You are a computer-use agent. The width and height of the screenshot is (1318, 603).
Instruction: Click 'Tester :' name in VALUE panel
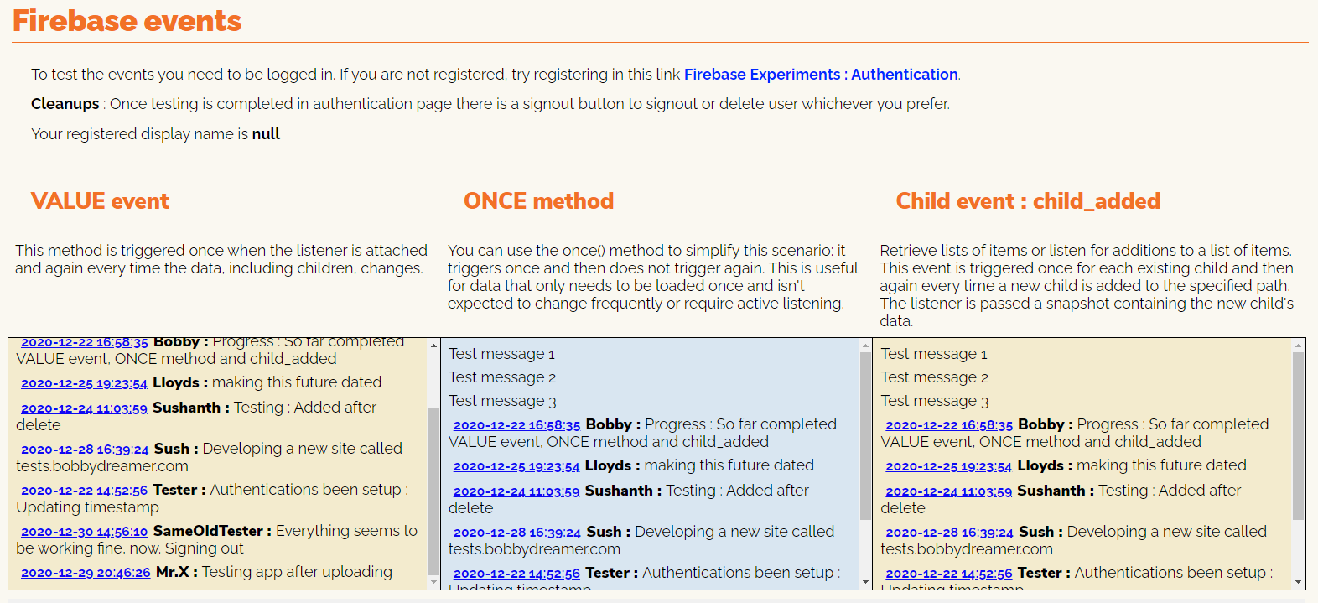[x=179, y=490]
